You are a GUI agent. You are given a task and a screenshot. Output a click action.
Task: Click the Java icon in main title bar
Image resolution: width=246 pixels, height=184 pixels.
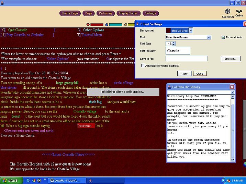(x=2, y=3)
